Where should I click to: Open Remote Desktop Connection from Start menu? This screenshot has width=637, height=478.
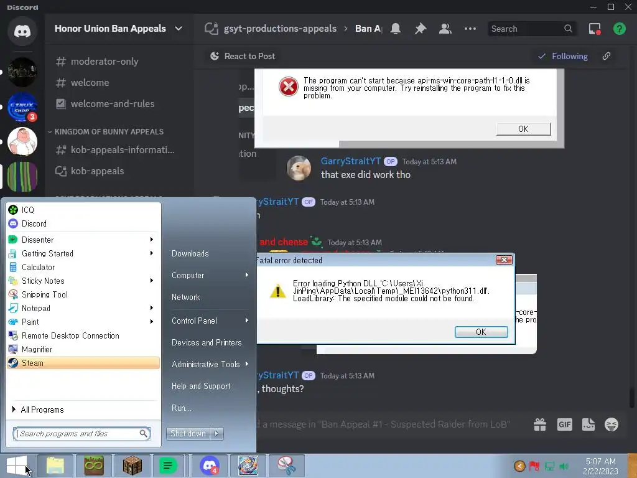tap(83, 335)
